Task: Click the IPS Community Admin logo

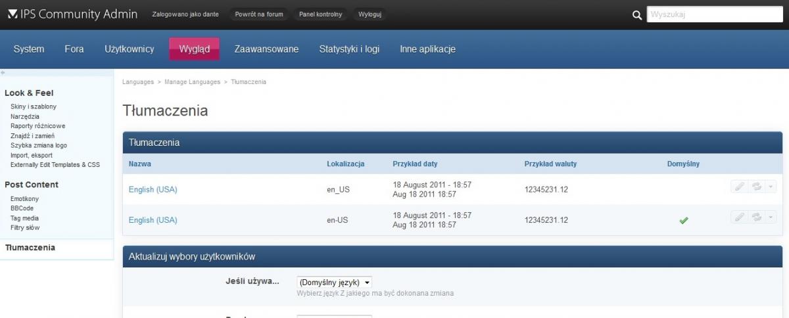Action: [72, 14]
